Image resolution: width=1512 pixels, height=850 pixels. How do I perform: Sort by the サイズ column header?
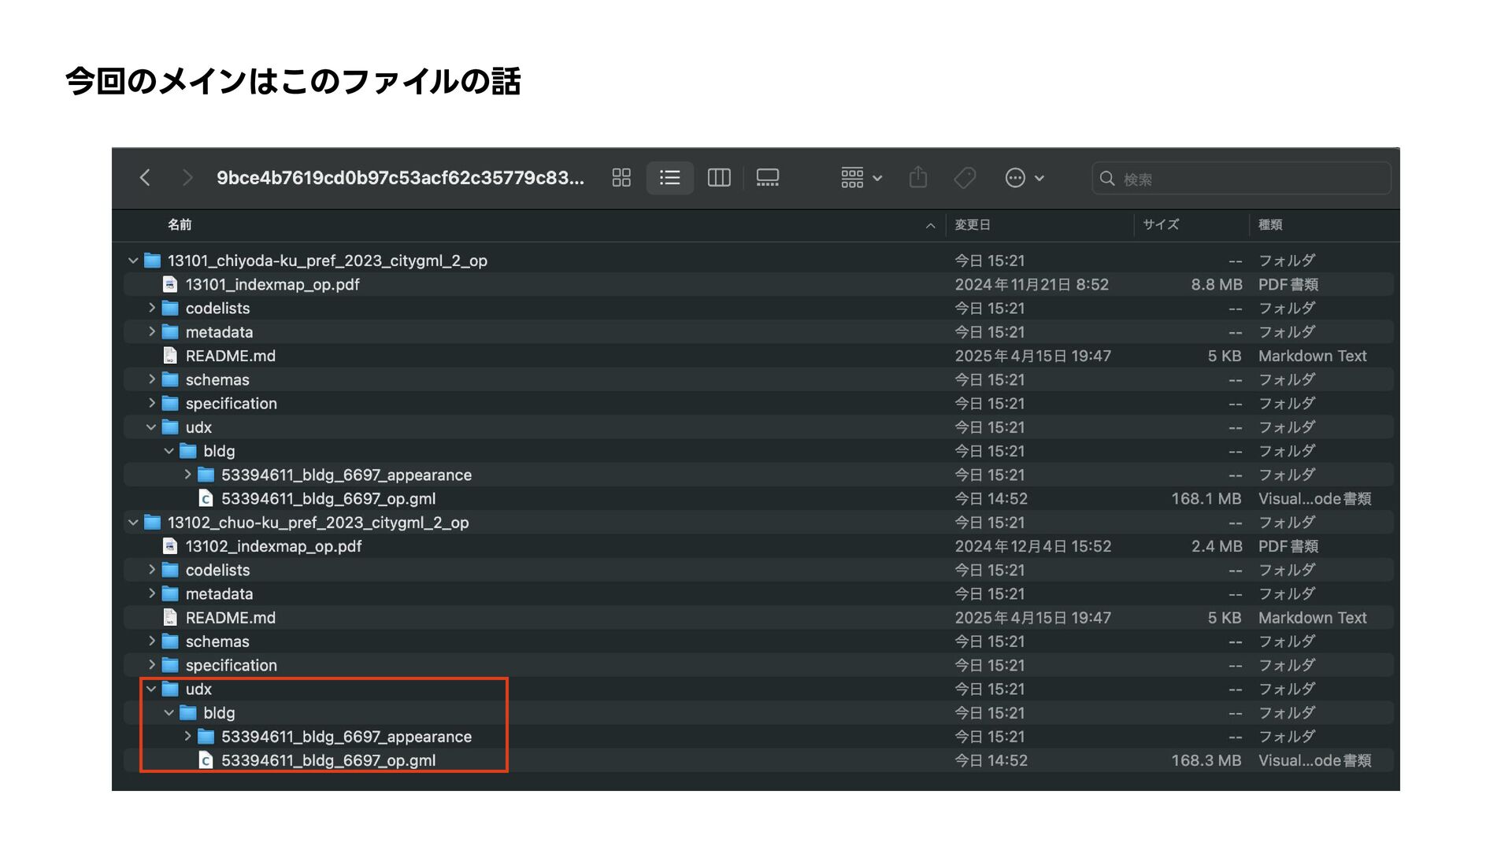point(1161,225)
